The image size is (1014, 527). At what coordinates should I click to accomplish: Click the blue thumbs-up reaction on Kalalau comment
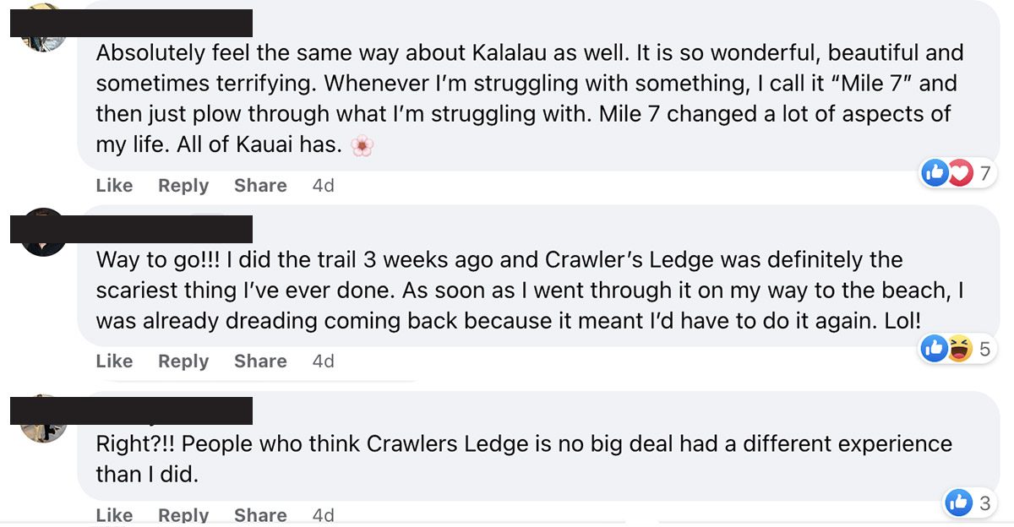(935, 174)
